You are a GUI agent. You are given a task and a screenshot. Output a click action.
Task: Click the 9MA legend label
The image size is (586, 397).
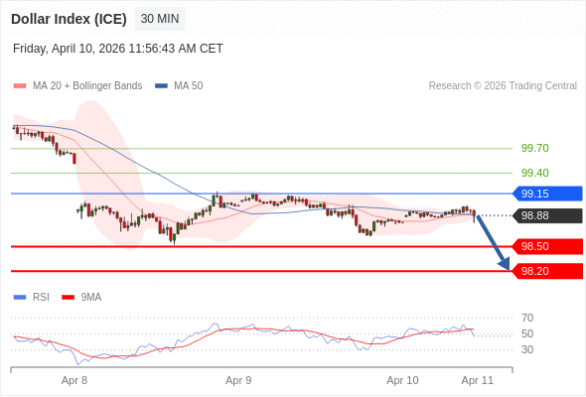click(x=91, y=298)
